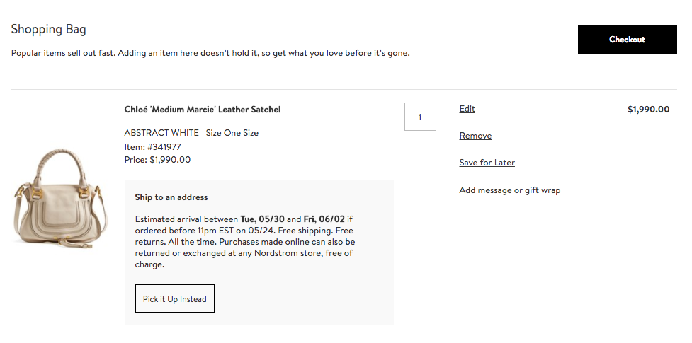
Task: Click the Fri, 06/02 arrival date
Action: (324, 219)
